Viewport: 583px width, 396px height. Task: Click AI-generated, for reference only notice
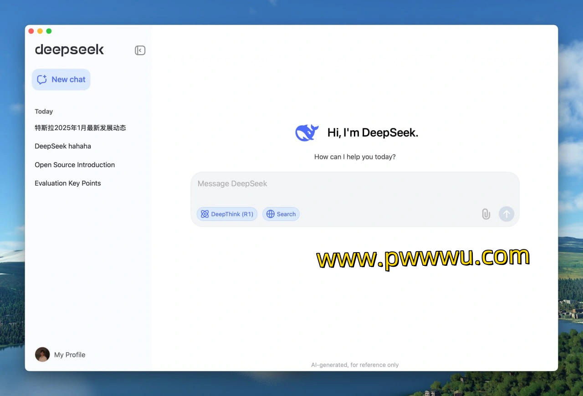click(x=355, y=365)
